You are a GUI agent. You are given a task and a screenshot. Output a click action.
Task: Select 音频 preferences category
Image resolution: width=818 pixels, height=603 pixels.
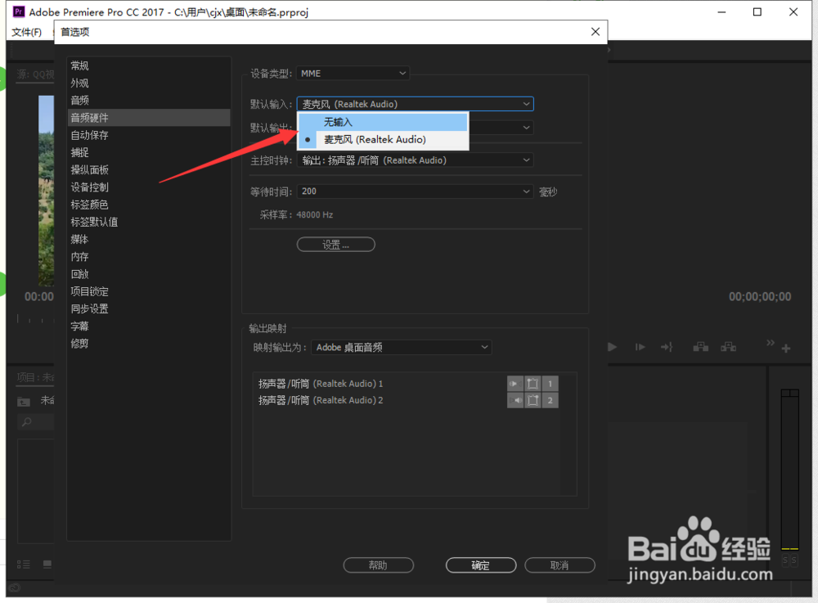tap(149, 100)
